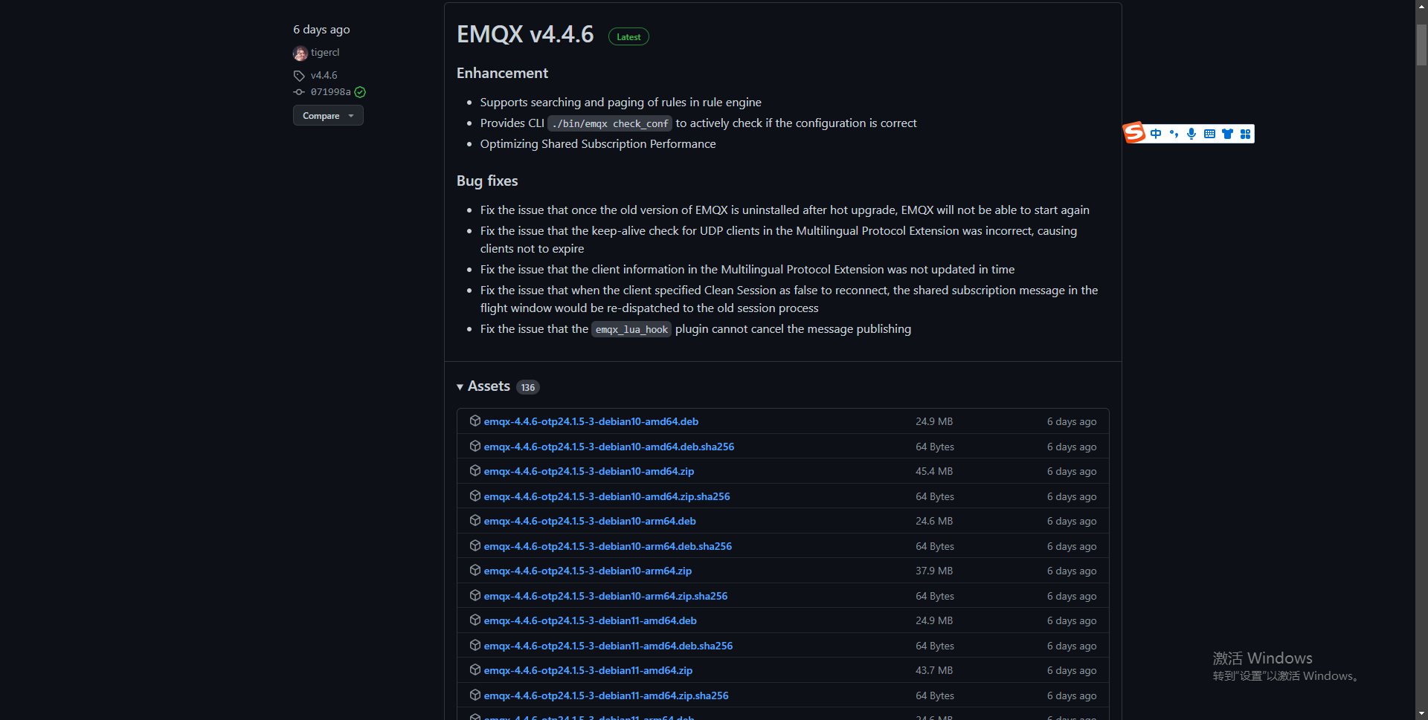
Task: Open the IME toolbox grid icon
Action: point(1245,134)
